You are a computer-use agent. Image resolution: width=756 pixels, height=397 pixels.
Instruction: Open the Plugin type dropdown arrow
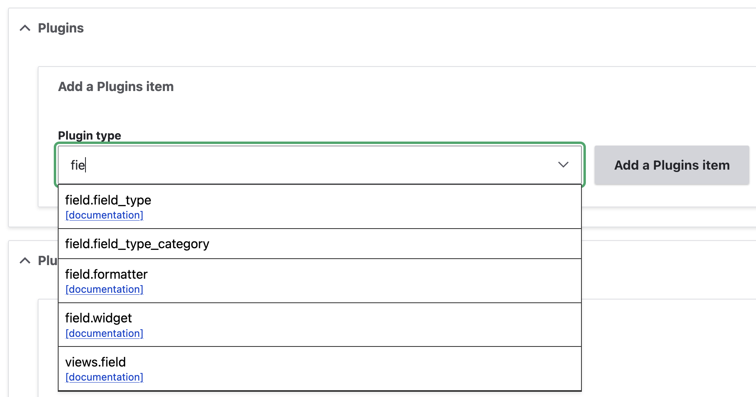563,165
